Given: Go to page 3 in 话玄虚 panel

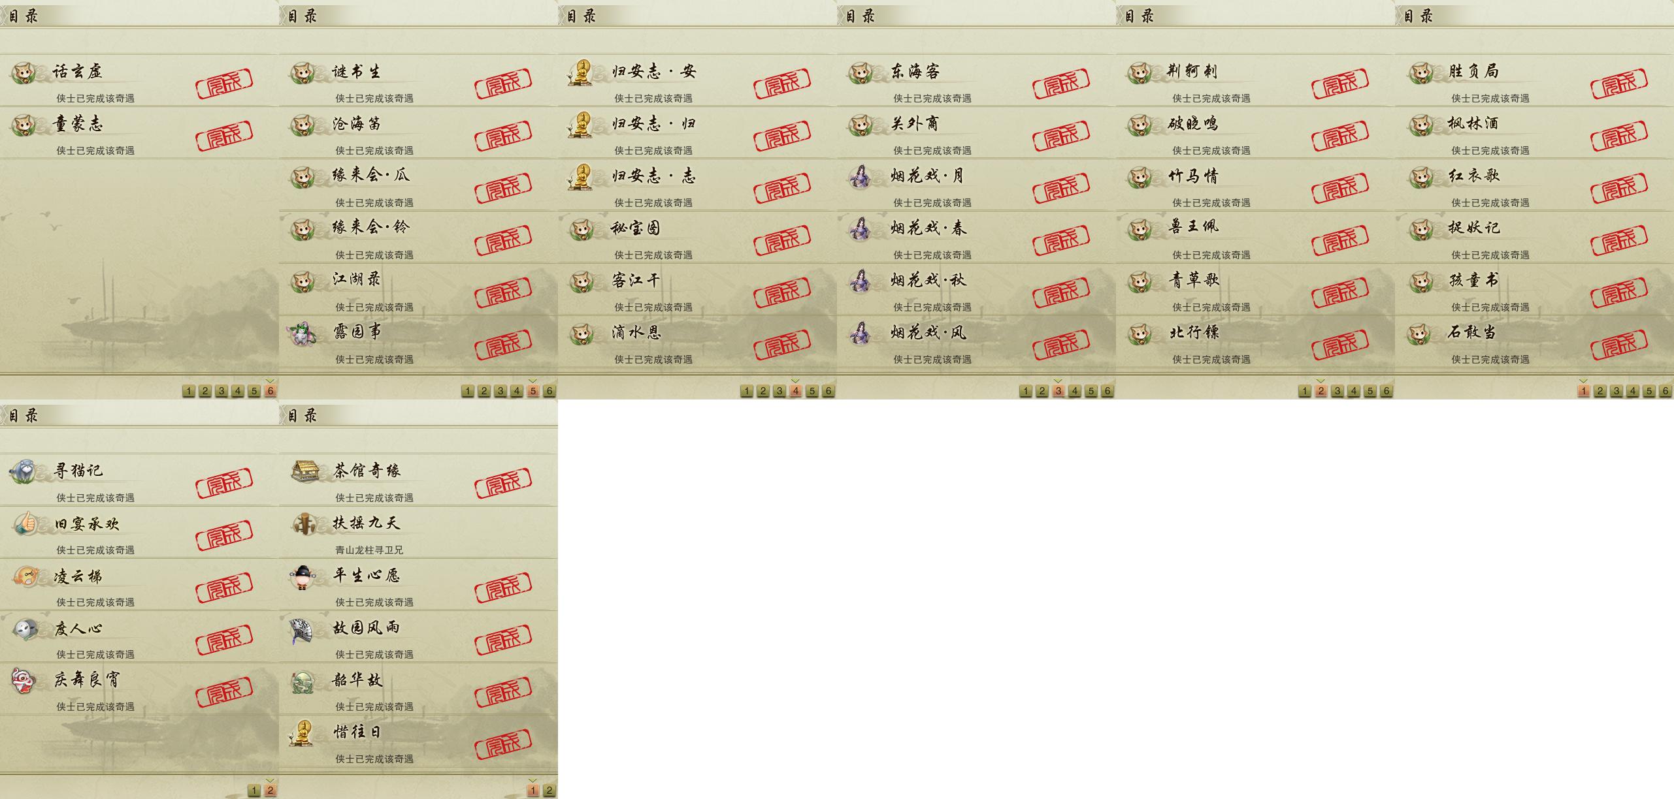Looking at the screenshot, I should 222,391.
